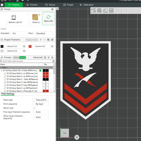Click the Add plate grid icon
Image resolution: width=141 pixels, height=141 pixels.
coord(99,10)
